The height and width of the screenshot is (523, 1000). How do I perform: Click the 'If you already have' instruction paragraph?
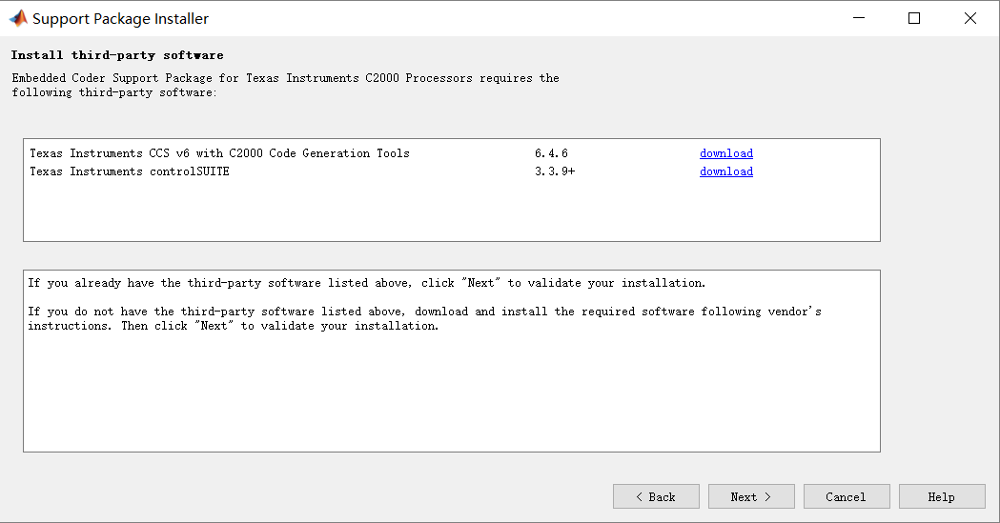(366, 283)
